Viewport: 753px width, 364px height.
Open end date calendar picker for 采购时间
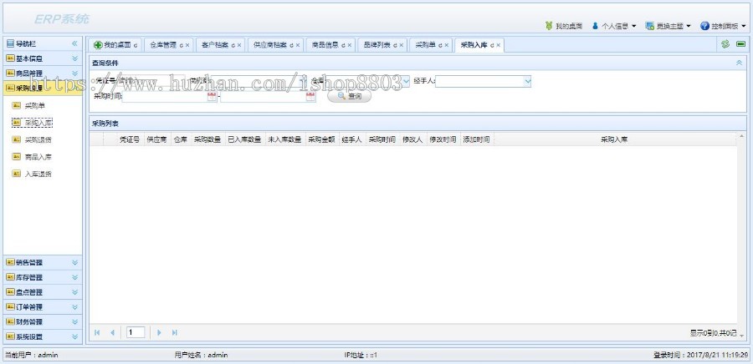[x=310, y=97]
